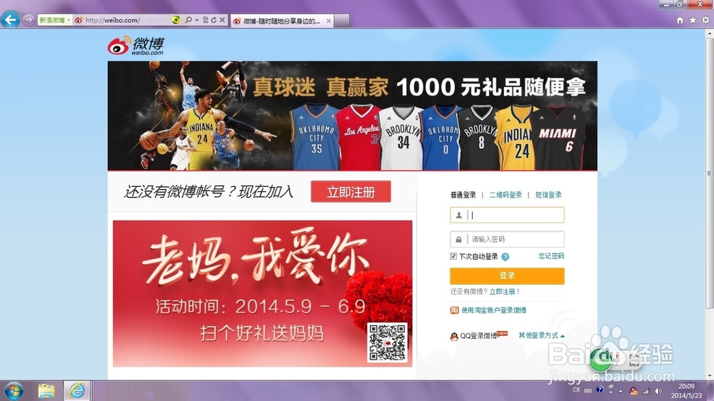
Task: Click the refresh page icon
Action: [x=213, y=20]
